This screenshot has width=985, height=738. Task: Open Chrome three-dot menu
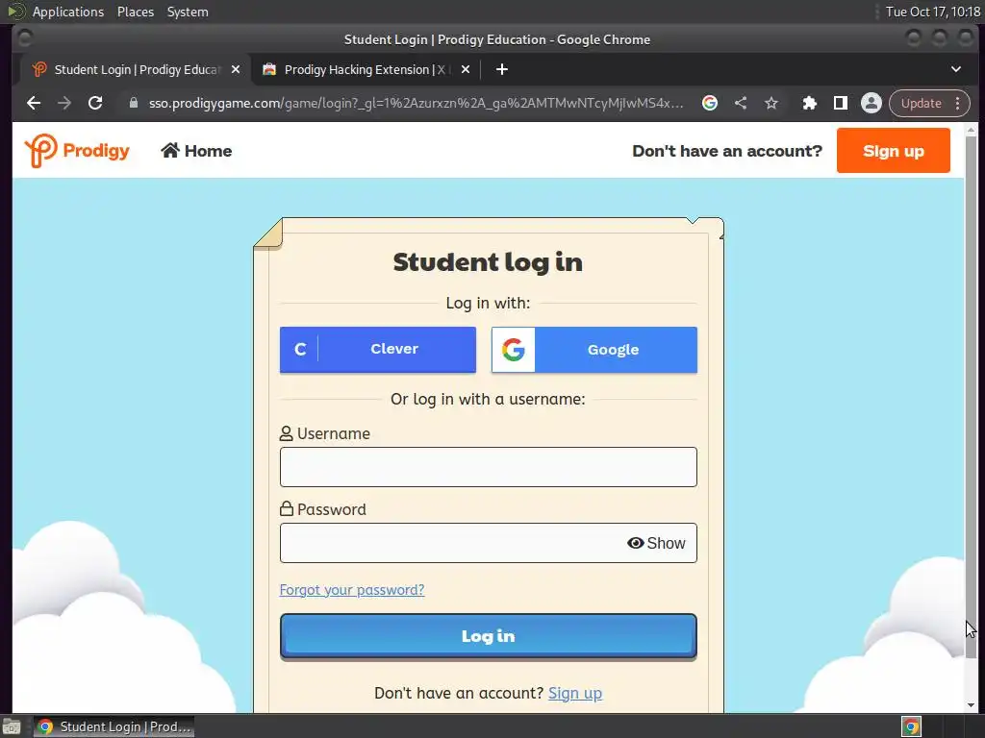(957, 103)
